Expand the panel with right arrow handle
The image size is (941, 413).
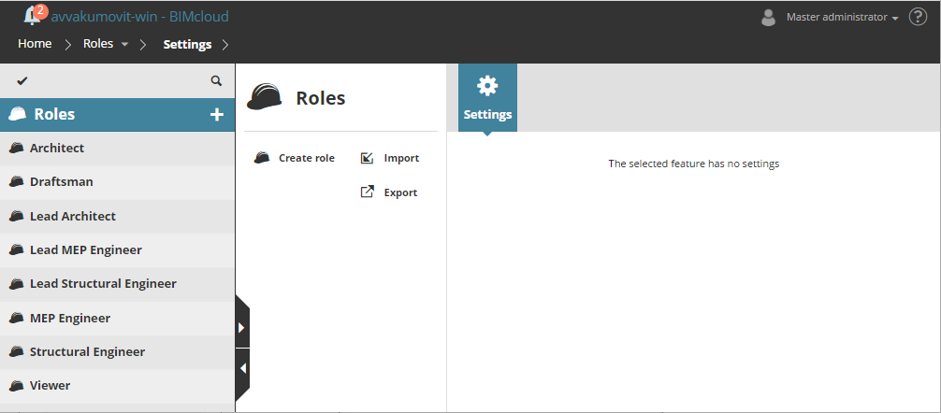pos(241,328)
